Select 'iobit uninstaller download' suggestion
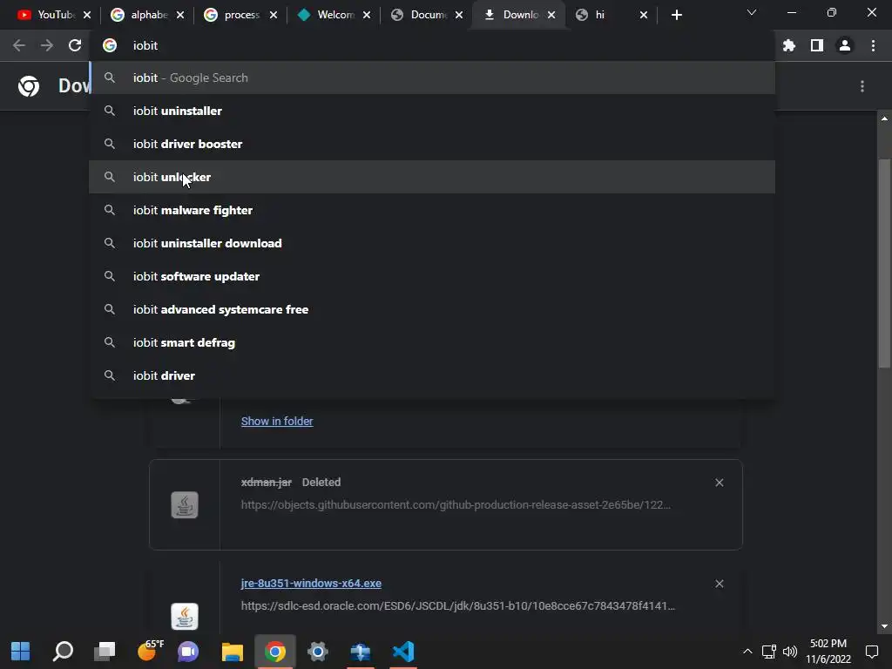The width and height of the screenshot is (892, 669). coord(432,243)
